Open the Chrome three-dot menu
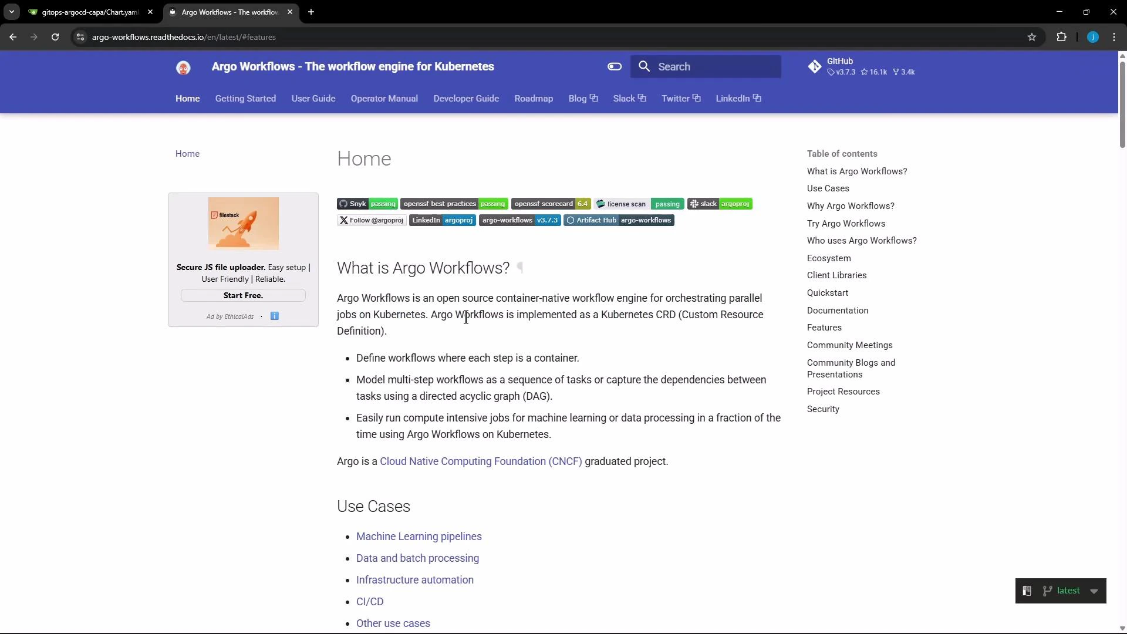Image resolution: width=1127 pixels, height=634 pixels. tap(1114, 37)
